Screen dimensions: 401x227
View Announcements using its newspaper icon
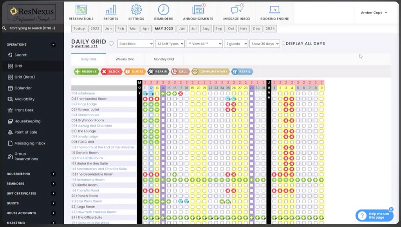click(x=198, y=9)
